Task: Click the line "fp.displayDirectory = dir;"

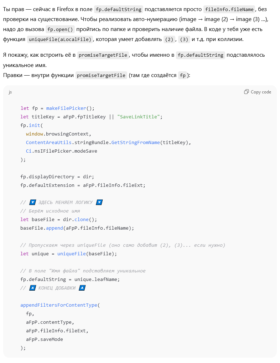Action: pos(57,177)
